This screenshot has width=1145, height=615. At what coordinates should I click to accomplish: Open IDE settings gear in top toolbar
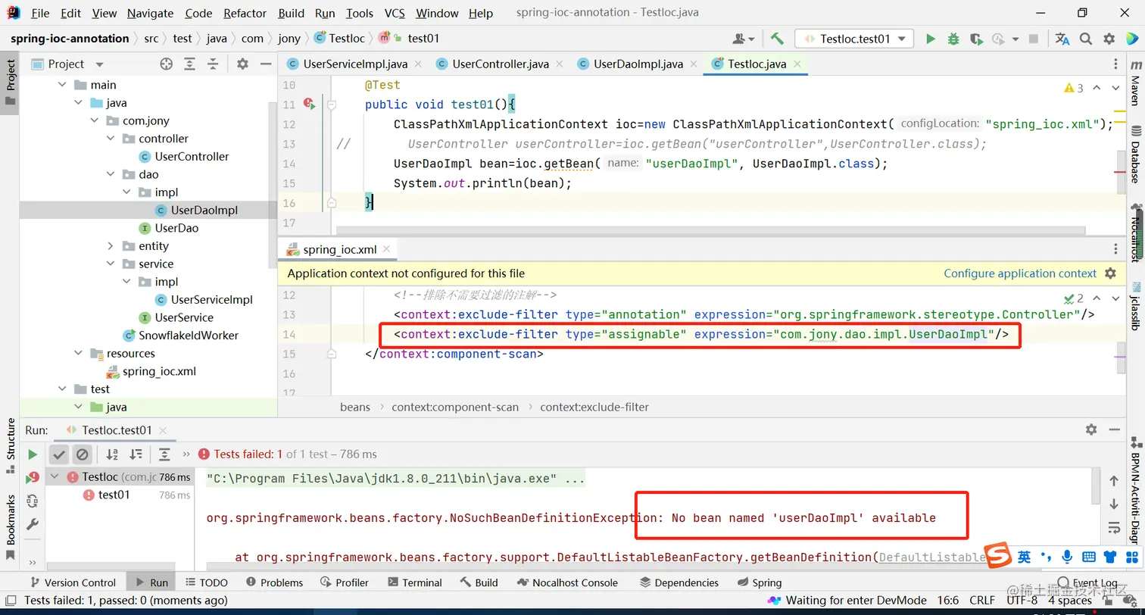pyautogui.click(x=1109, y=39)
